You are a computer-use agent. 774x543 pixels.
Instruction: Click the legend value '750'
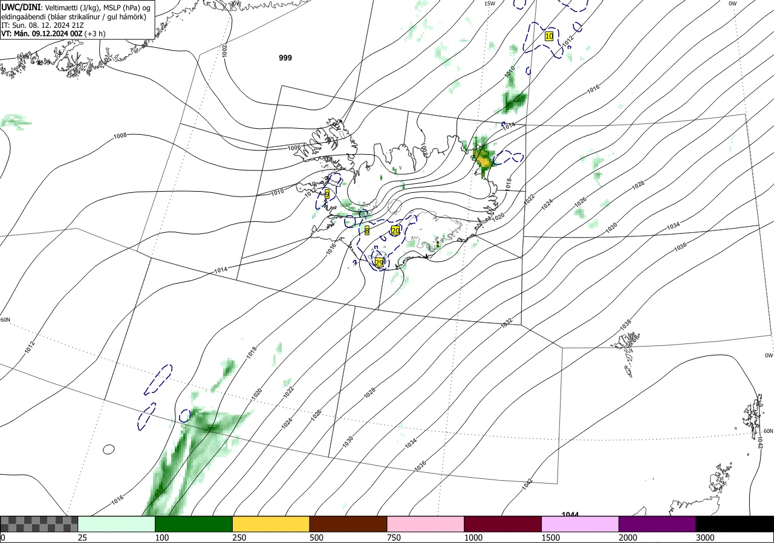394,538
